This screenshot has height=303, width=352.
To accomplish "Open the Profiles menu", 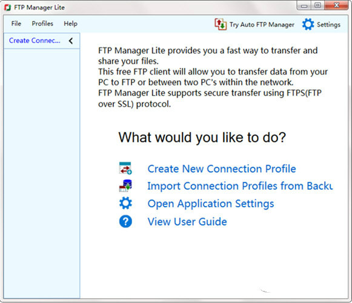I will (x=42, y=24).
